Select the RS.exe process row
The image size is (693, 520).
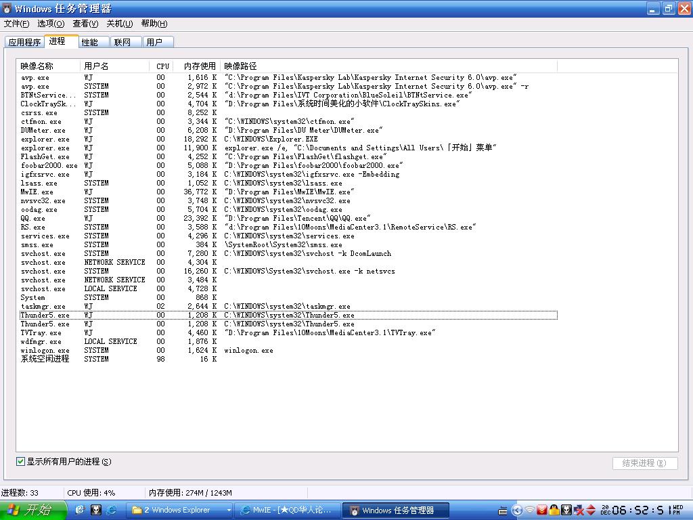[288, 227]
